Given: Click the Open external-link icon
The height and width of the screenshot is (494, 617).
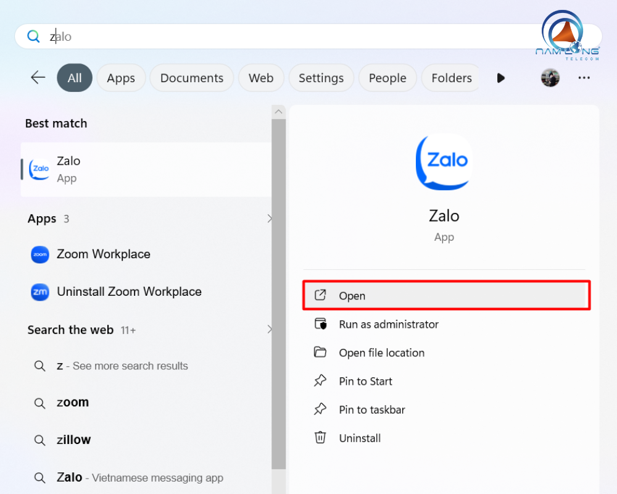Looking at the screenshot, I should (320, 295).
